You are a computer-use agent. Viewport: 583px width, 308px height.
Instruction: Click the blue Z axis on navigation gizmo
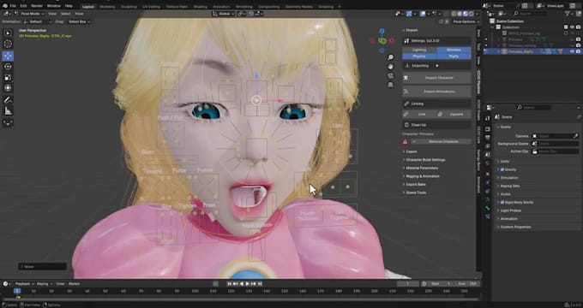tap(382, 31)
